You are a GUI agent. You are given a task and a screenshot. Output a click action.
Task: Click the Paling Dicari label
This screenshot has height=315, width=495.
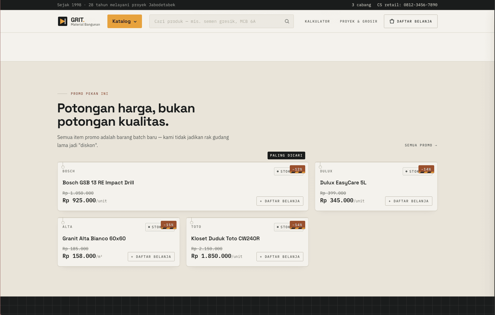[286, 155]
